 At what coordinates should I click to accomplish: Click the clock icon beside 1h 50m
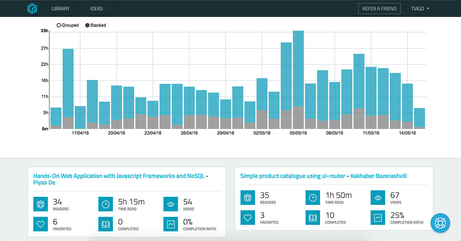tap(313, 198)
